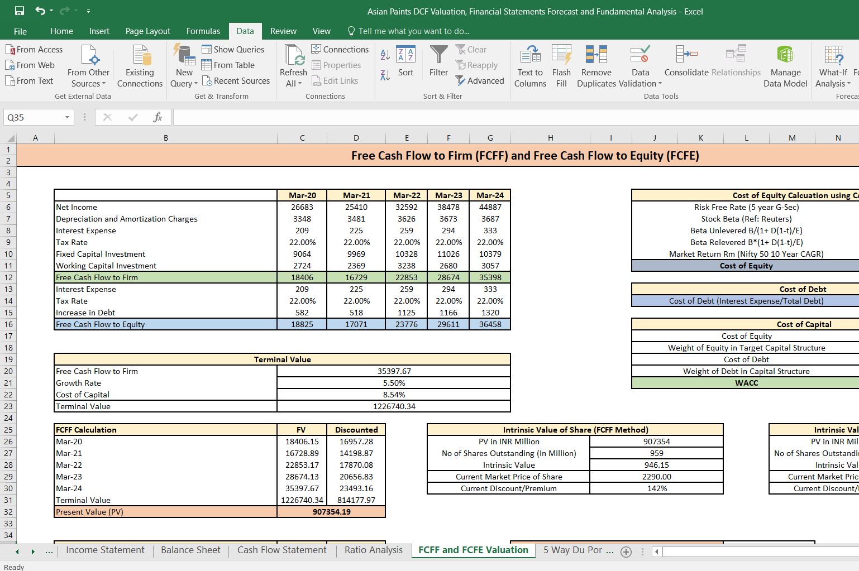Show hidden sheet tabs via ellipsis
This screenshot has width=859, height=571.
[x=49, y=551]
